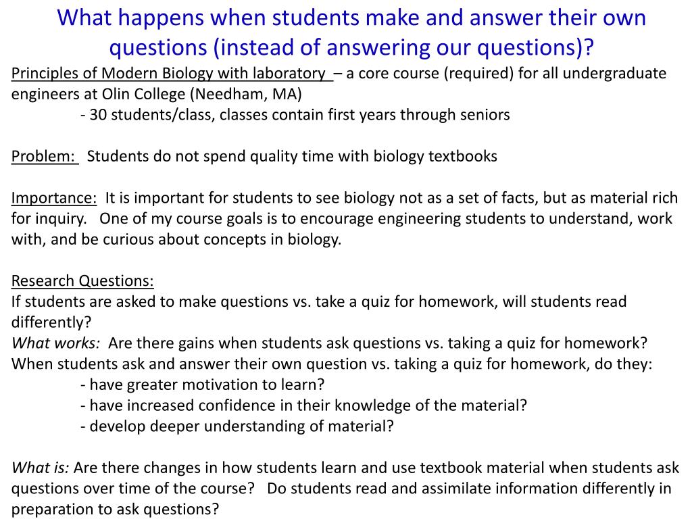The width and height of the screenshot is (692, 519).
Task: Click the underlined 'Problem:' label
Action: 45,156
